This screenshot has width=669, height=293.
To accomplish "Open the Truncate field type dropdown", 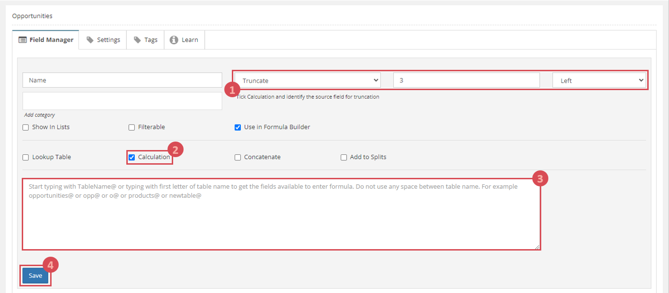I will (x=308, y=81).
